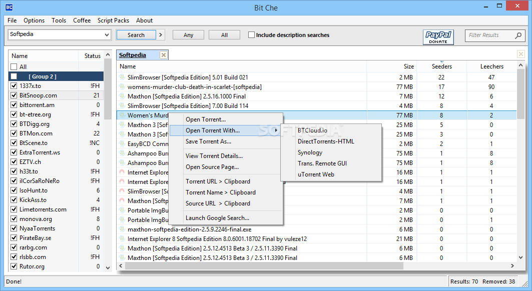Close the Softpedia results tab with X
532x291 pixels.
tap(164, 55)
